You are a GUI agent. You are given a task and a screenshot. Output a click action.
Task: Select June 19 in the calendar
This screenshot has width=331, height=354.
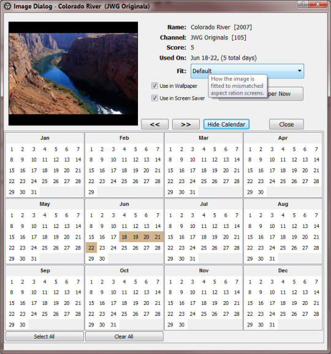[135, 237]
